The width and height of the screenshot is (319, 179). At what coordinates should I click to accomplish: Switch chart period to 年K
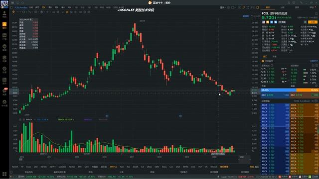pyautogui.click(x=70, y=7)
